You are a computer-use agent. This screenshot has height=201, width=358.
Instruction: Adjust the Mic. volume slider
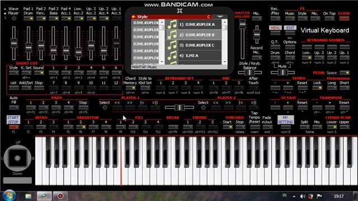coord(257,35)
